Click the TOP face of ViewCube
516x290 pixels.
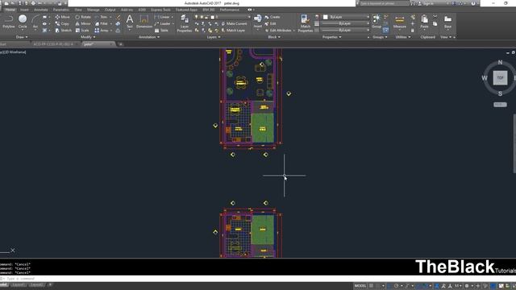pyautogui.click(x=500, y=78)
